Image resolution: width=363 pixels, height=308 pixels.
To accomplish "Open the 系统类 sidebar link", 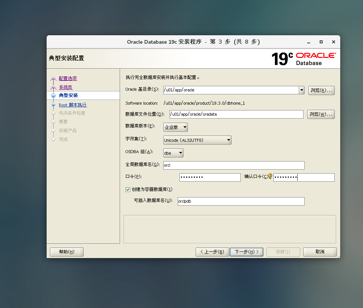I will click(65, 87).
